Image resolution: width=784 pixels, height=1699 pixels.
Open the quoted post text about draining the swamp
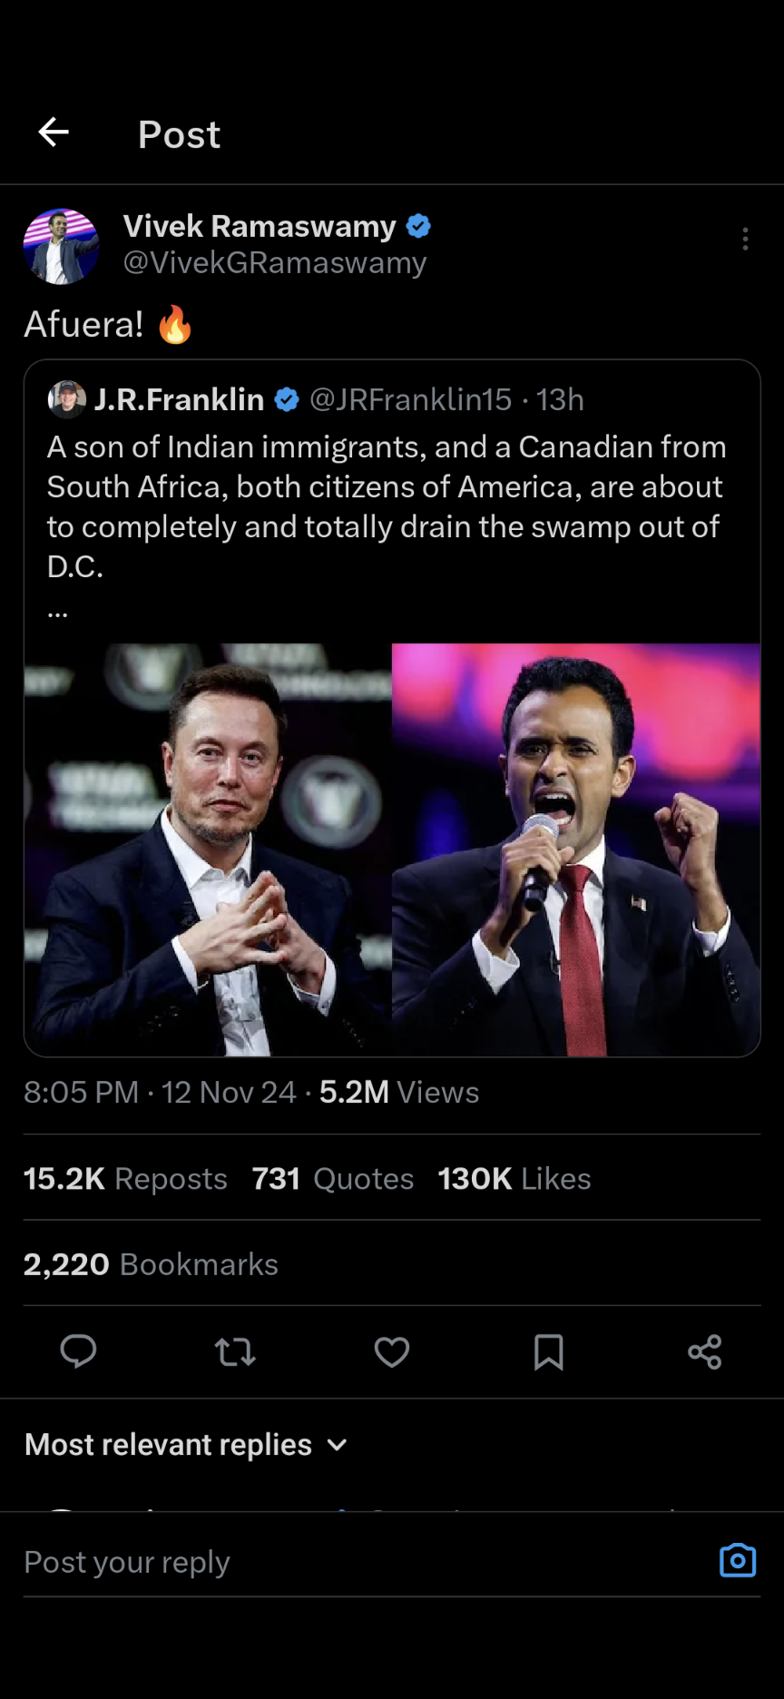tap(386, 506)
